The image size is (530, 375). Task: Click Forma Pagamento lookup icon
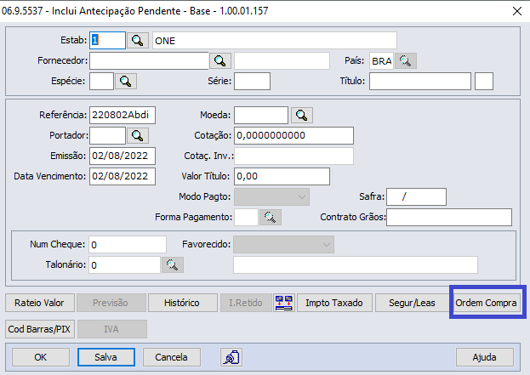pos(270,217)
